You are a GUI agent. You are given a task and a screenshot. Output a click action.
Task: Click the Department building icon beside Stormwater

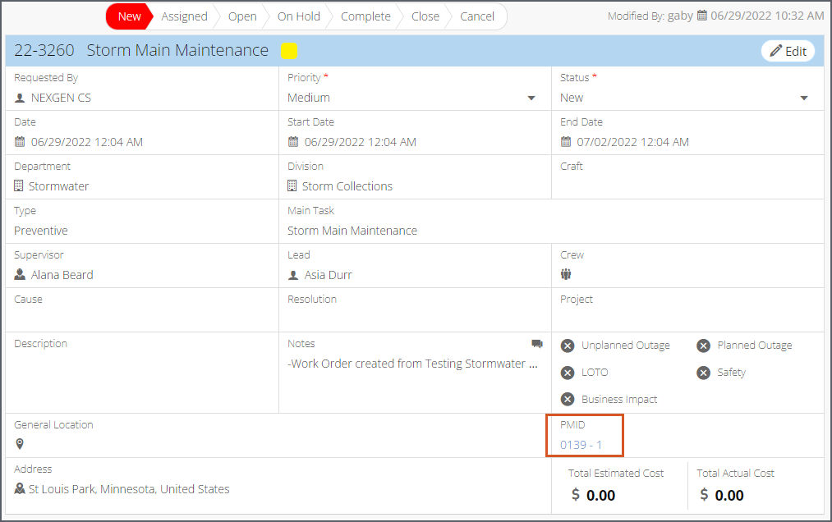[x=19, y=185]
